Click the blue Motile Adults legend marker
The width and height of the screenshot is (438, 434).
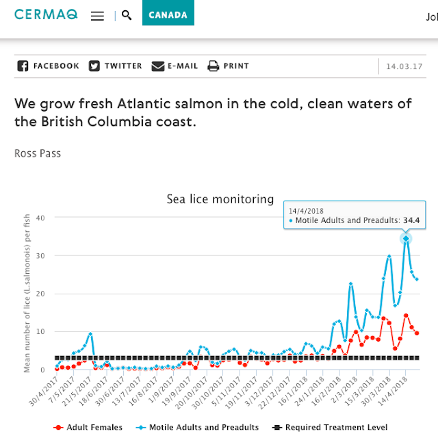coord(141,427)
